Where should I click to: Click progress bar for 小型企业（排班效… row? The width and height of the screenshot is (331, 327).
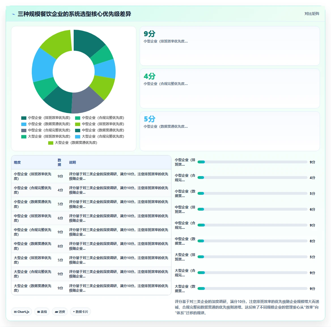coord(252,162)
